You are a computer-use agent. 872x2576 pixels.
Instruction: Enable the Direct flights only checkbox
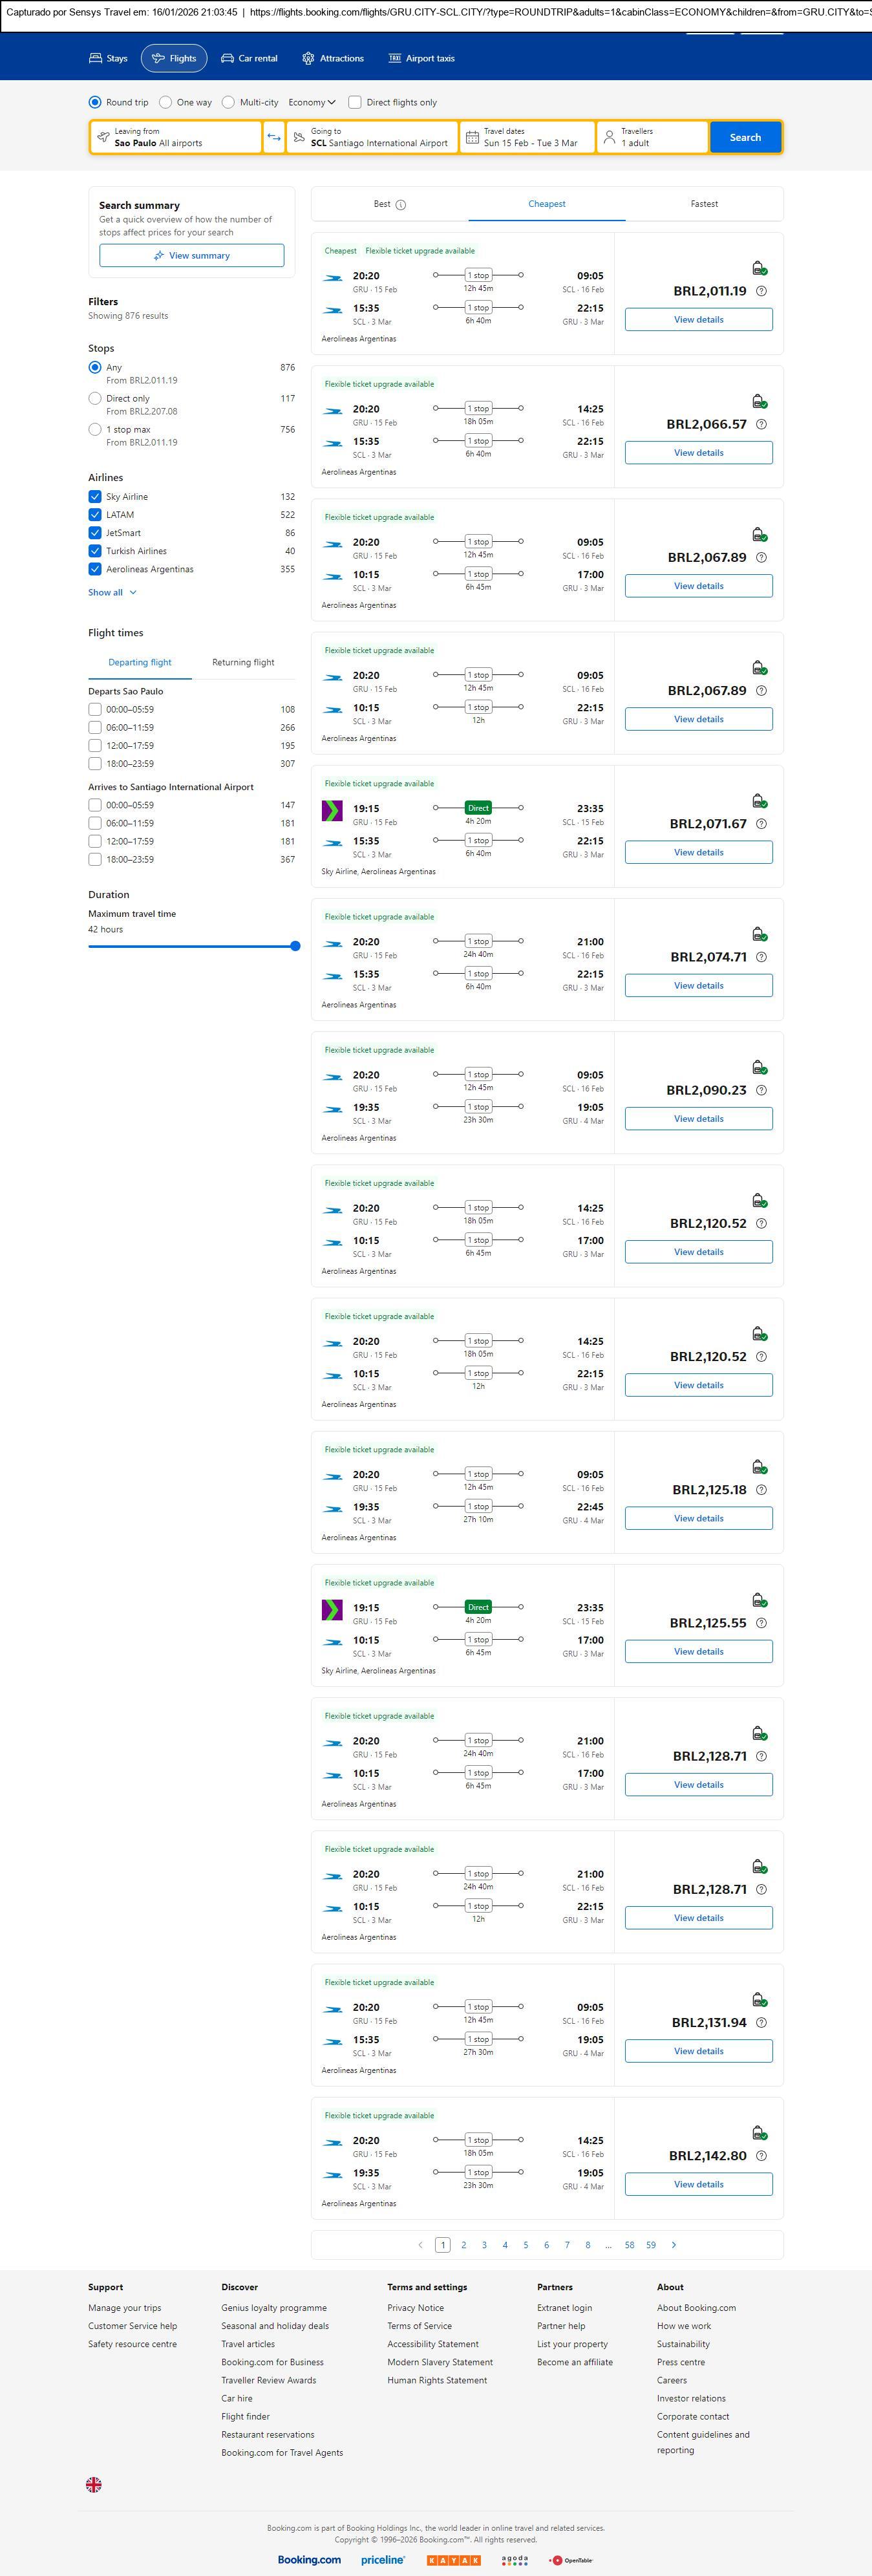pyautogui.click(x=354, y=102)
